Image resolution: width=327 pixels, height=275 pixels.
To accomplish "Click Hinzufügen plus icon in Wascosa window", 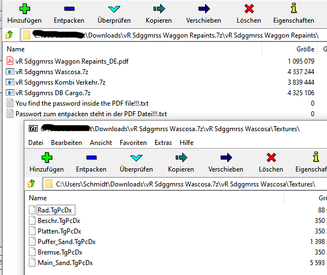I will [47, 157].
